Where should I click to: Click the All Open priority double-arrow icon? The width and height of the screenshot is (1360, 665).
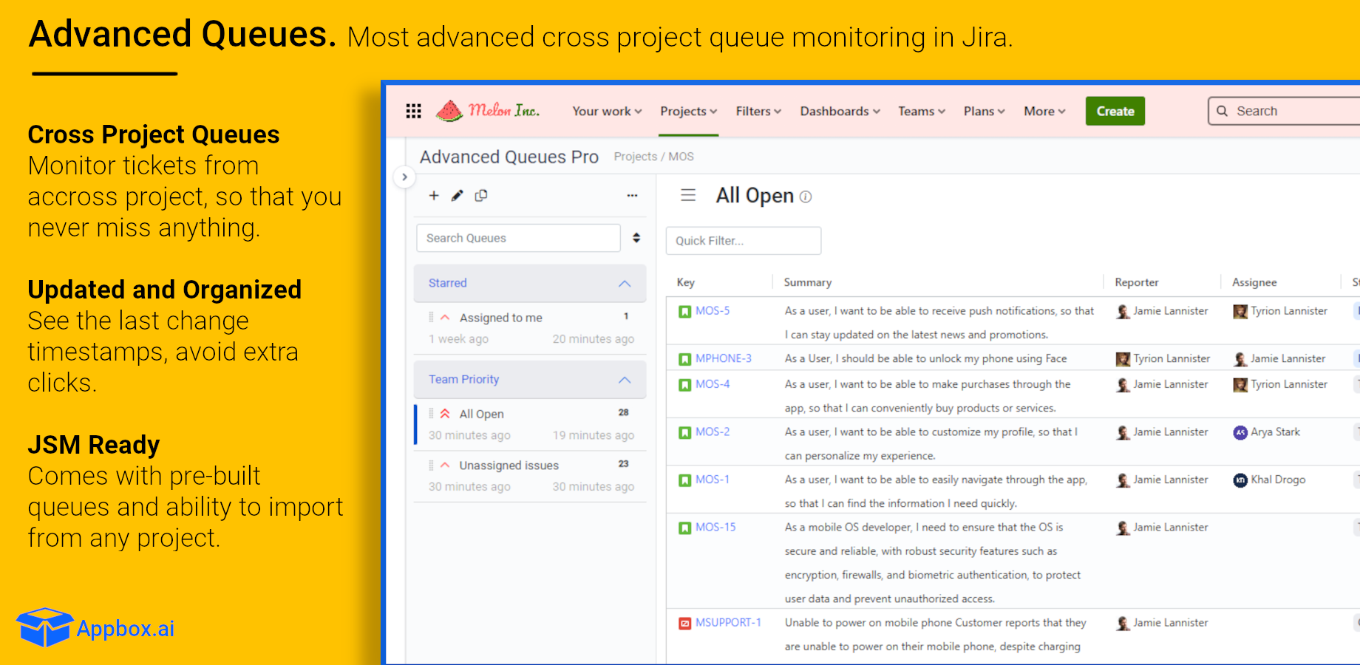(x=445, y=414)
